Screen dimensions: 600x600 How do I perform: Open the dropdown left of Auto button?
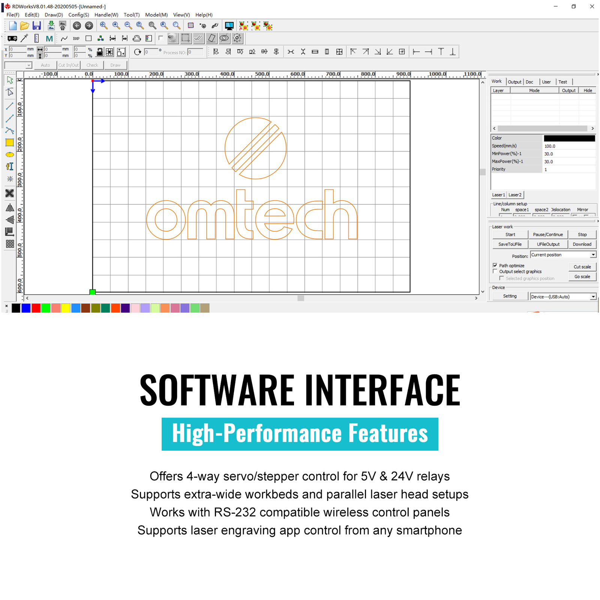[28, 65]
